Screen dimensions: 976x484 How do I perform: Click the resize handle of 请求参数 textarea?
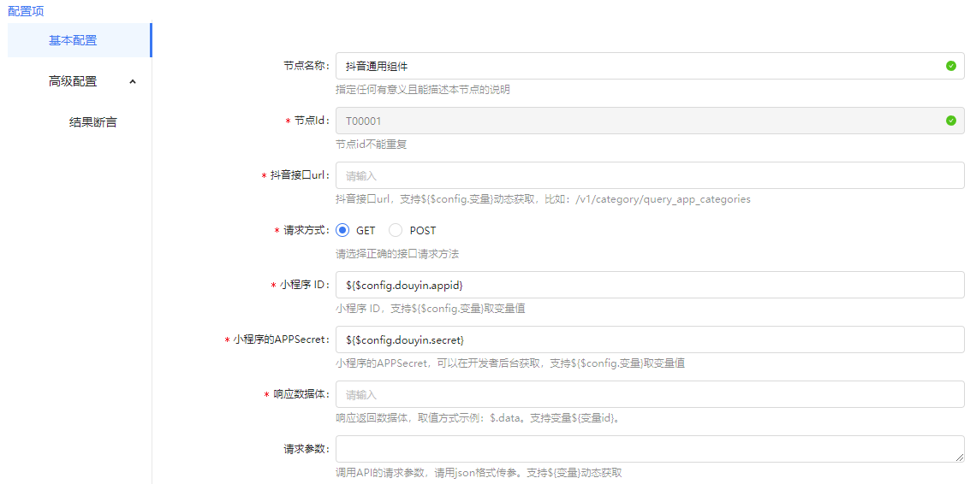click(960, 457)
